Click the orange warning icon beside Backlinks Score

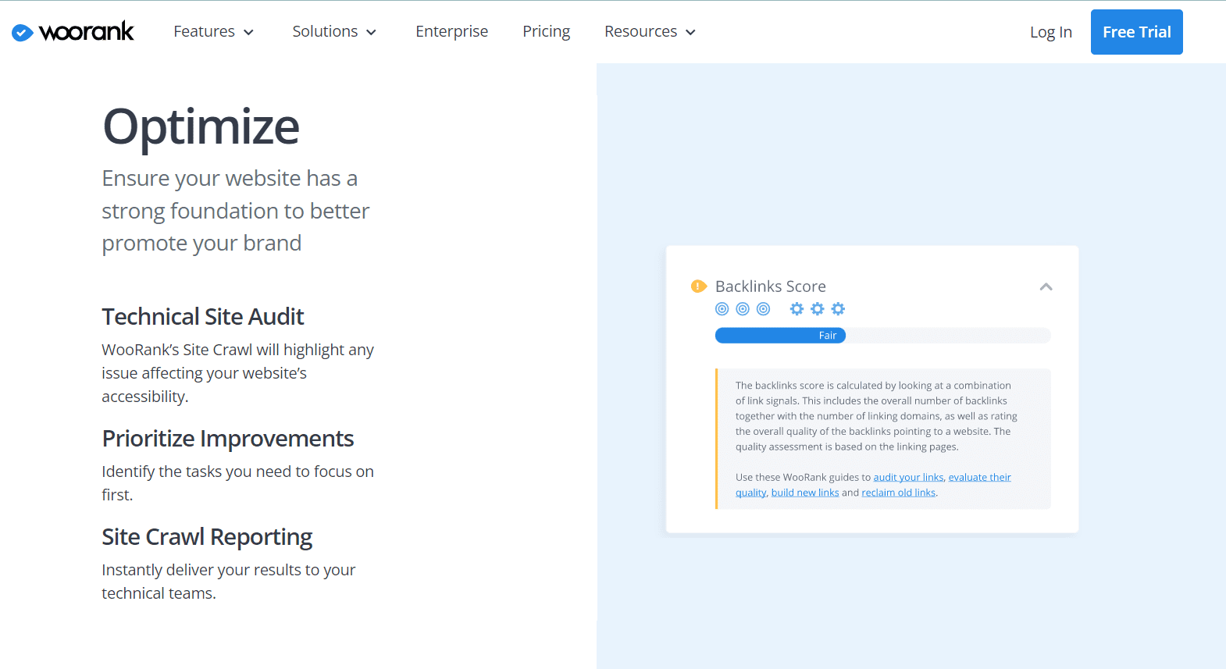tap(698, 286)
